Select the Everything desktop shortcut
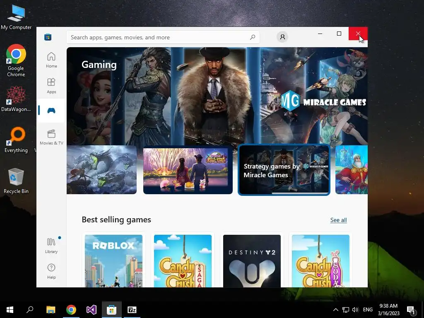Image resolution: width=424 pixels, height=318 pixels. click(x=16, y=140)
